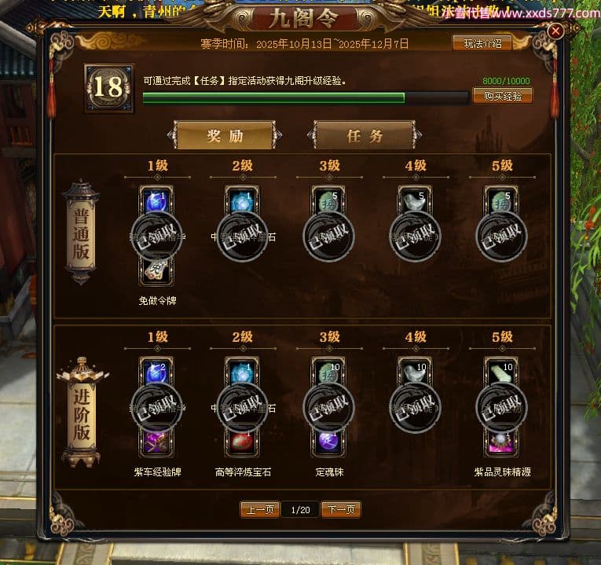
Task: Click the 免做令牌 item icon
Action: [x=156, y=272]
